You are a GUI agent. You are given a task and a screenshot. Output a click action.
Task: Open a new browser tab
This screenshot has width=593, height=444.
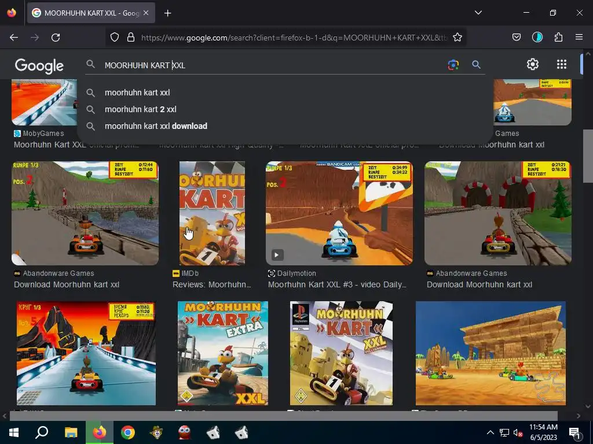click(167, 13)
